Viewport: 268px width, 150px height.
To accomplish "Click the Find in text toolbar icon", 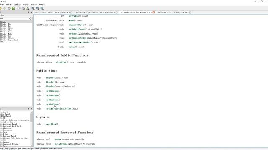I will click(x=28, y=8).
